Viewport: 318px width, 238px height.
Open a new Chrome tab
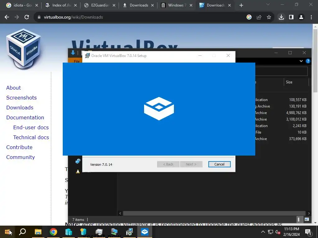241,5
